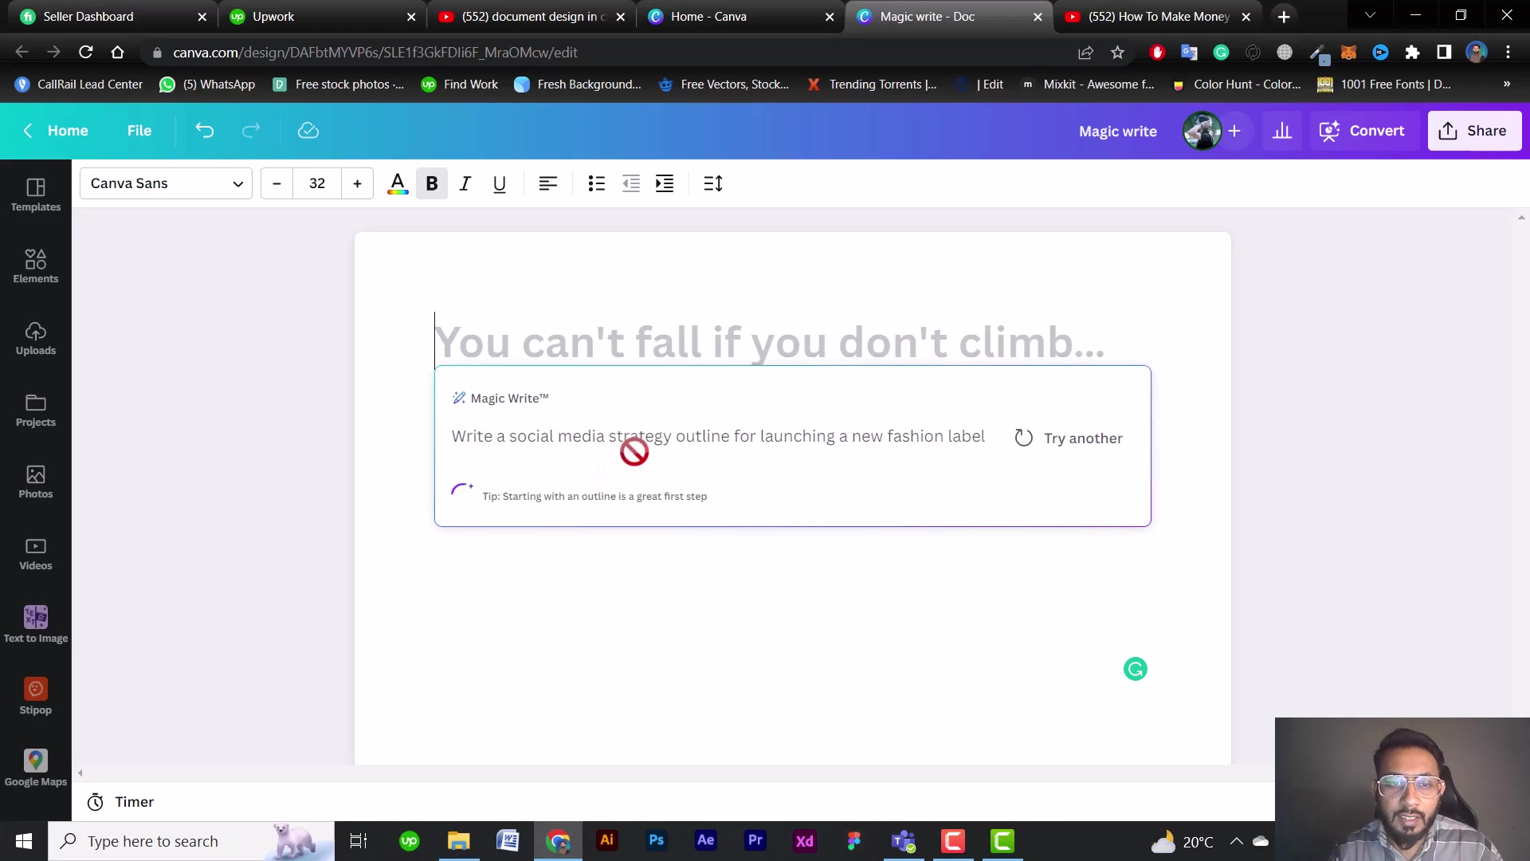Open a new browser tab
This screenshot has height=861, width=1530.
click(x=1284, y=17)
